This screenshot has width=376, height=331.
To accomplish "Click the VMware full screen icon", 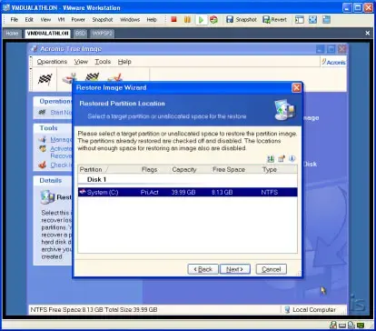I will point(312,20).
